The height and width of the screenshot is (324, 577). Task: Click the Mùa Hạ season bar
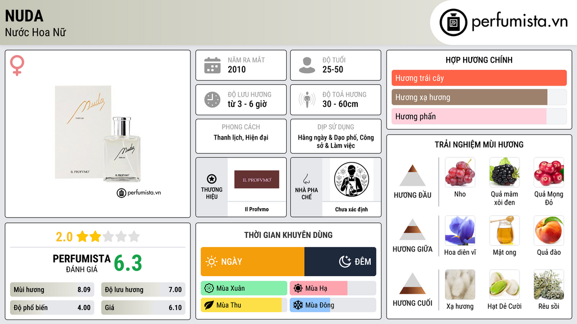coord(333,289)
